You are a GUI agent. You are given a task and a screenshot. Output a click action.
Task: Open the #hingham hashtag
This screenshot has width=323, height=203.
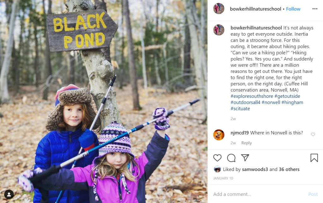(292, 102)
